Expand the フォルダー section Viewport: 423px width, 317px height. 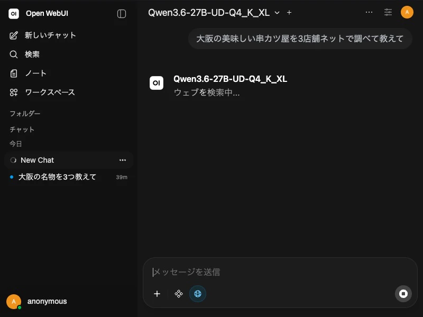pos(25,114)
